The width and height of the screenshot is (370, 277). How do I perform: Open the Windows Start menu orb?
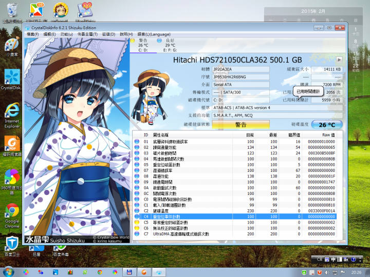8,272
